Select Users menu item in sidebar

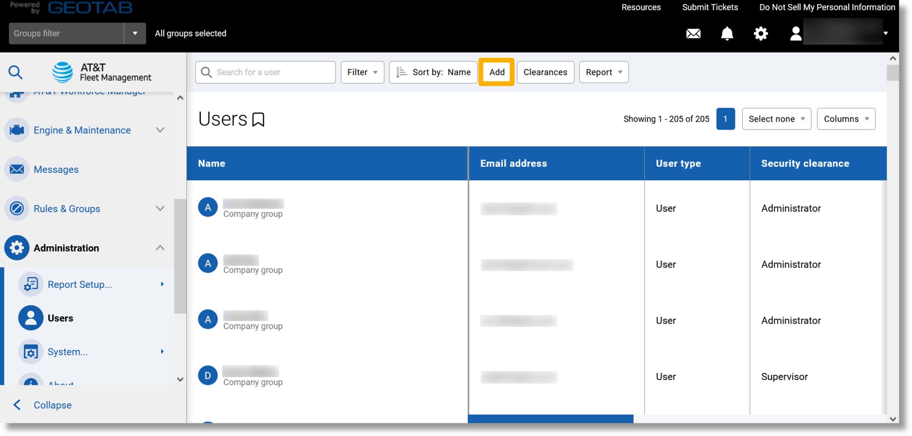click(x=60, y=318)
